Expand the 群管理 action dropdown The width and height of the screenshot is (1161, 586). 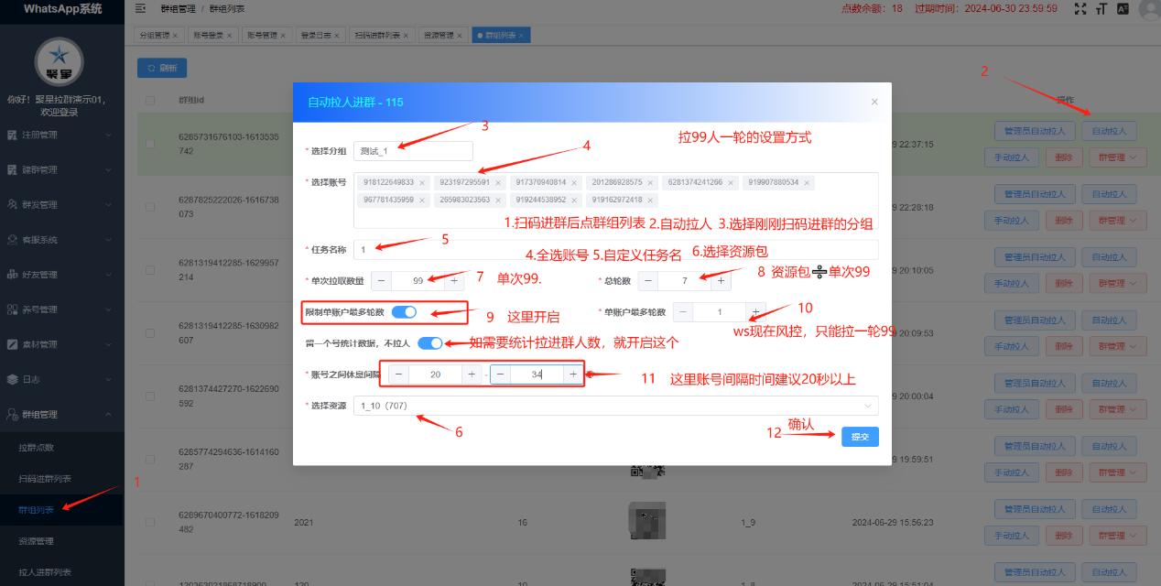pos(1116,157)
